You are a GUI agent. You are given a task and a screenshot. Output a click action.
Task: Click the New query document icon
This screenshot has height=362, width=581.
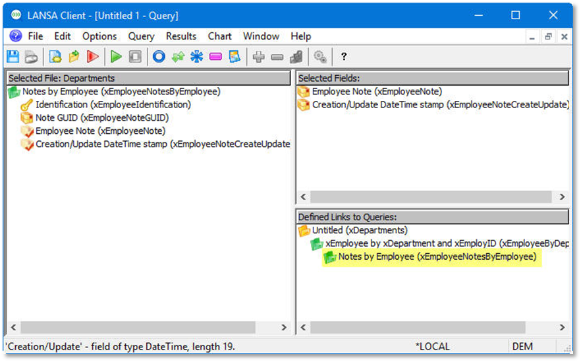pyautogui.click(x=55, y=57)
